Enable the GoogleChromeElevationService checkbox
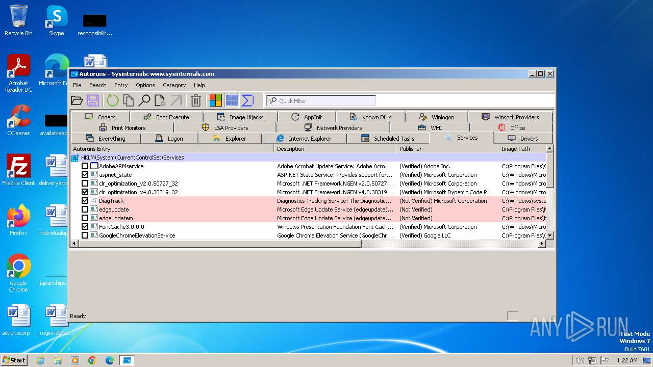Screen dimensions: 653x367 tap(85, 235)
